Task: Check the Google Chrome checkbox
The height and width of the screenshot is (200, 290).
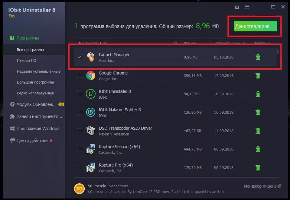Action: tap(80, 75)
